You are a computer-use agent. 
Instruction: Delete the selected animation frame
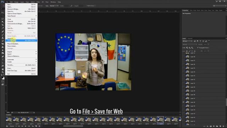point(39,126)
